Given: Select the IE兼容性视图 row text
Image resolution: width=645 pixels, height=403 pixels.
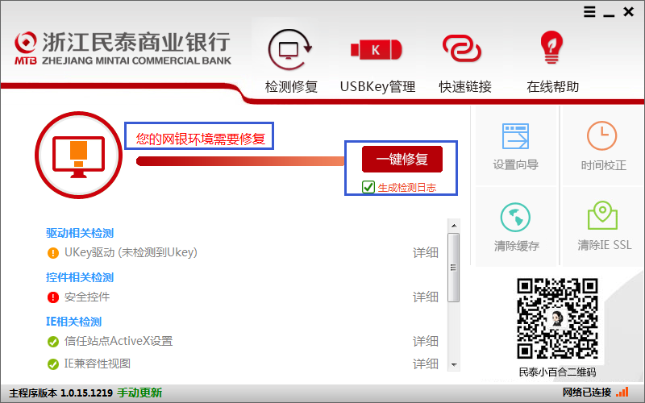Looking at the screenshot, I should click(x=98, y=364).
